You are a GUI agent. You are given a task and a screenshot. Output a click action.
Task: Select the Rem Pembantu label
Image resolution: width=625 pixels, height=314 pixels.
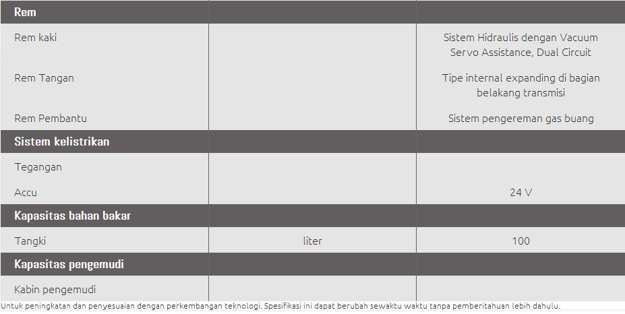[x=50, y=119]
